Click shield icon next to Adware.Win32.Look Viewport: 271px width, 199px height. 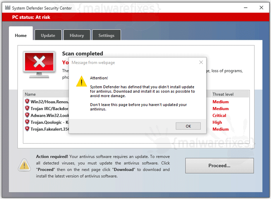click(27, 115)
